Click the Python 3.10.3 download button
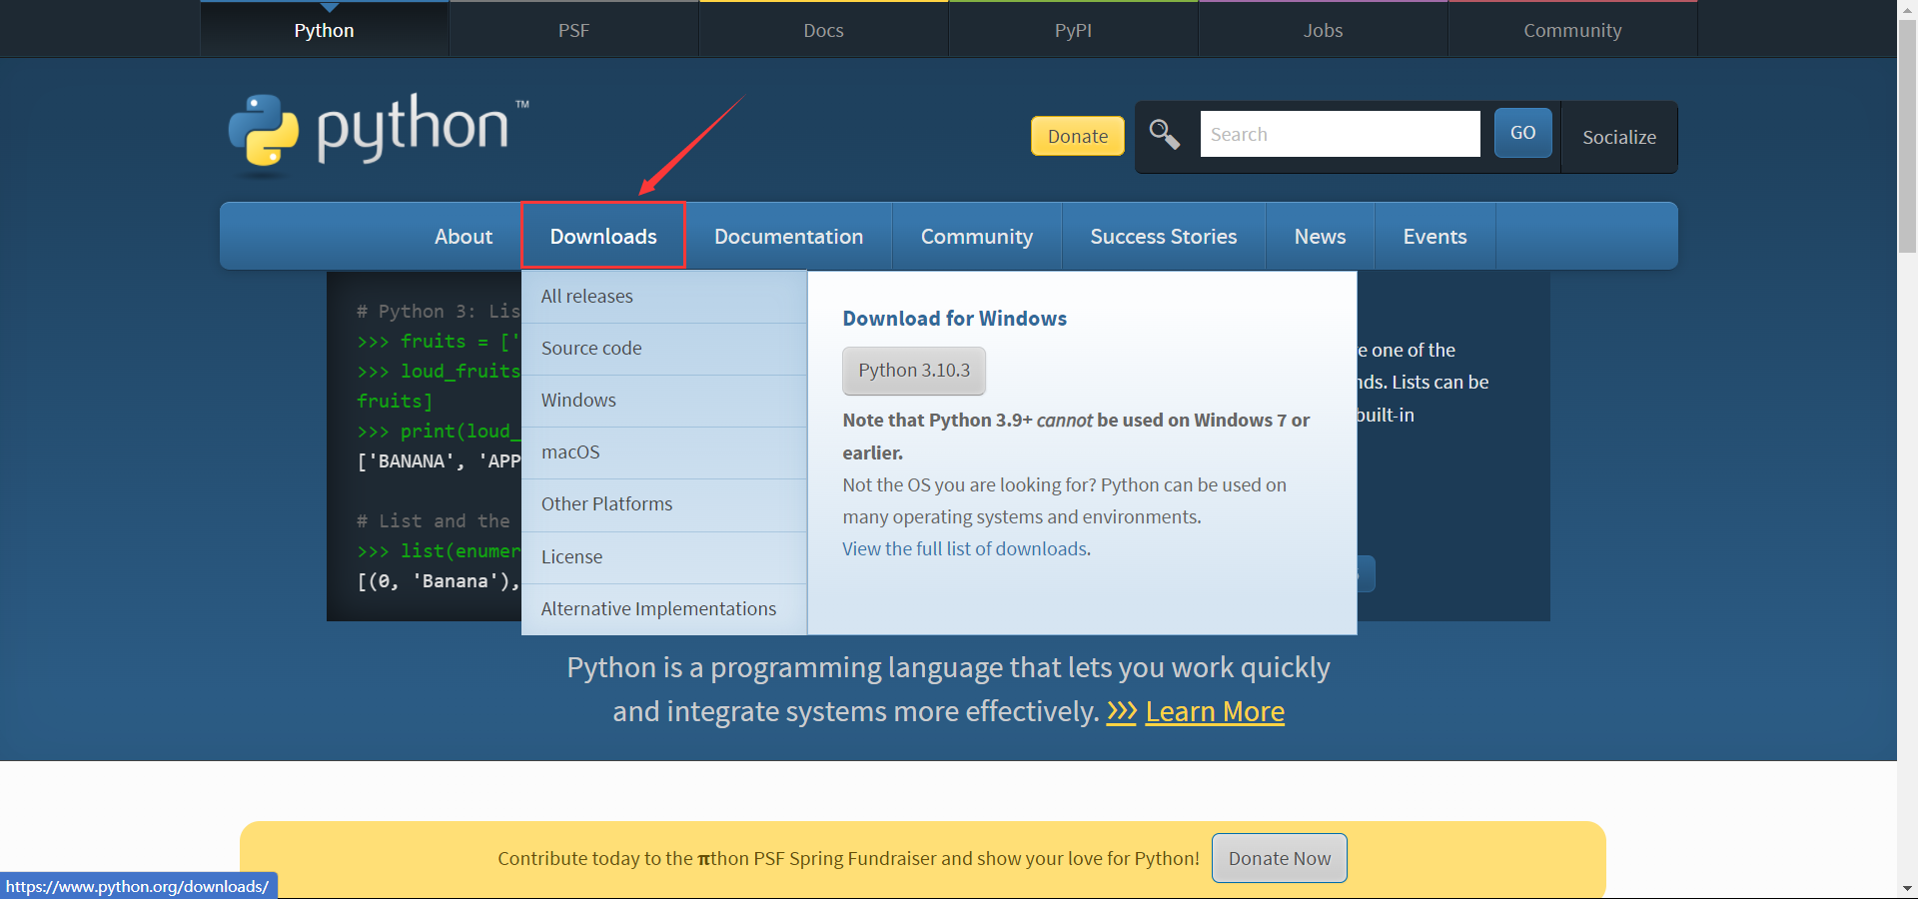This screenshot has height=899, width=1918. click(x=914, y=371)
